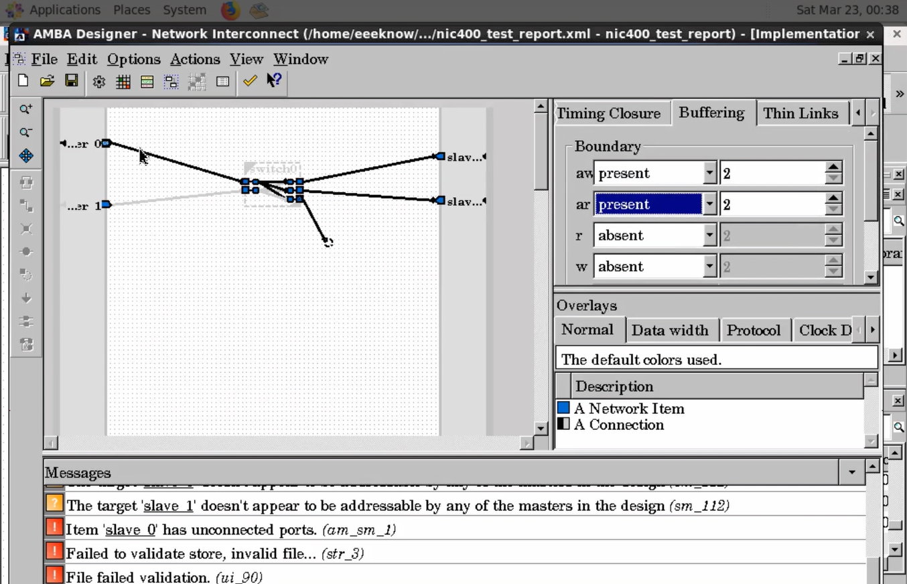Open the System menu in the top panel
Viewport: 907px width, 584px height.
tap(184, 10)
